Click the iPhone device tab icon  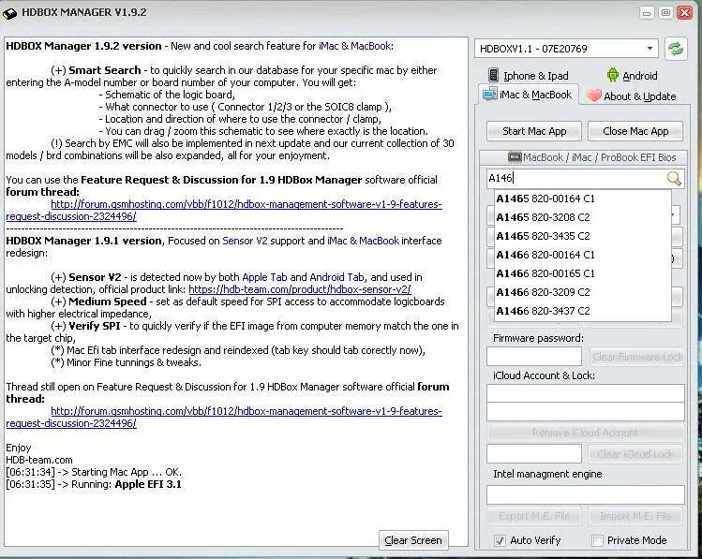[x=493, y=75]
